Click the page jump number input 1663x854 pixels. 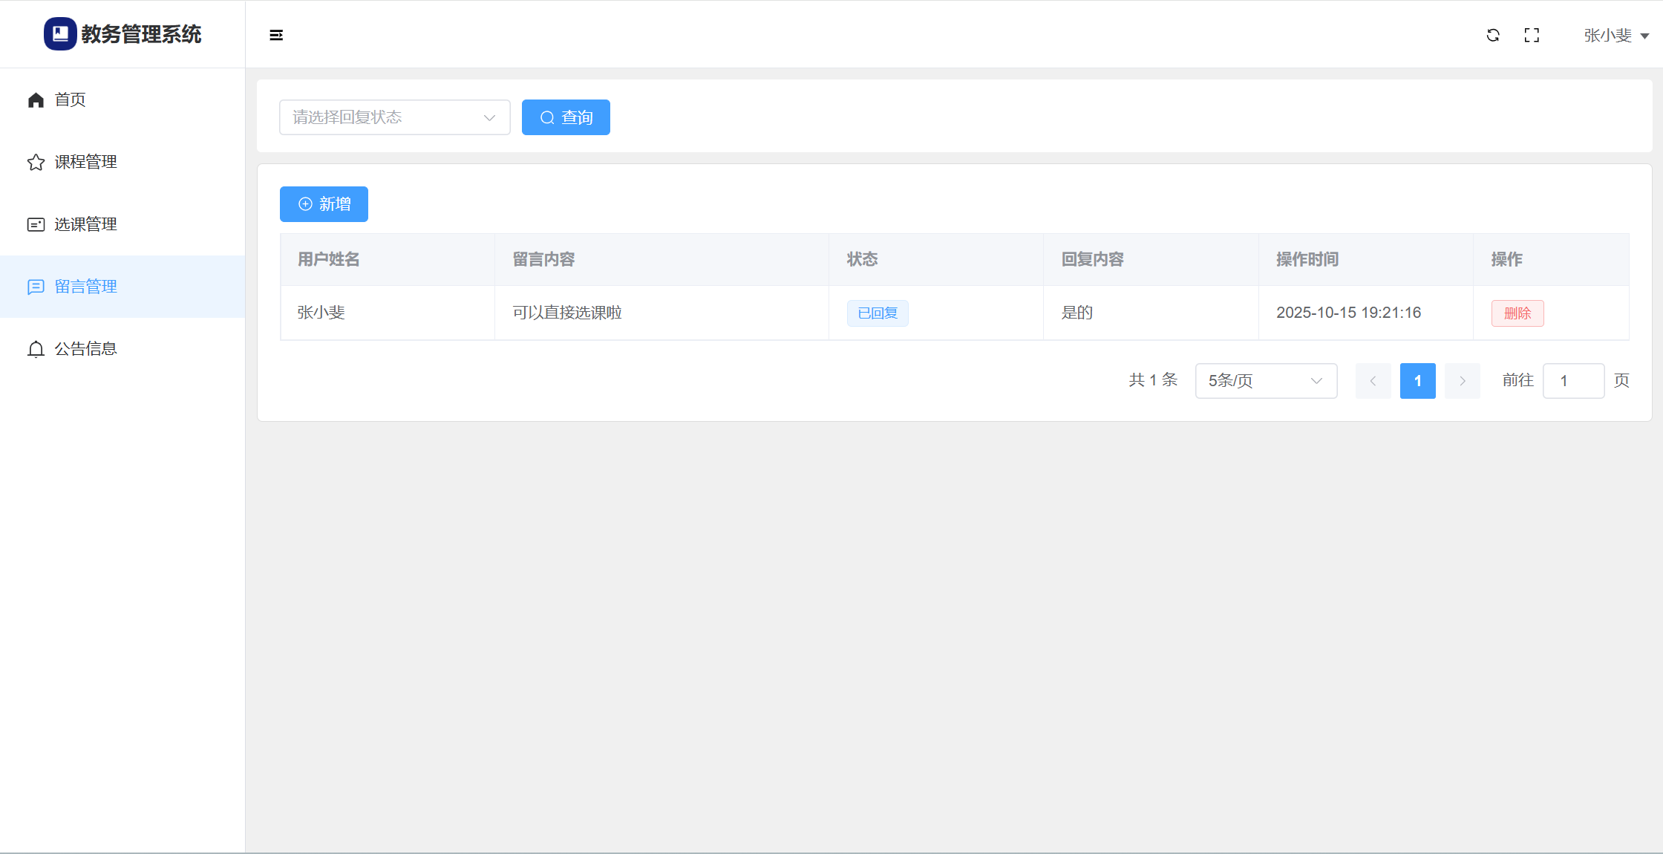(x=1572, y=381)
